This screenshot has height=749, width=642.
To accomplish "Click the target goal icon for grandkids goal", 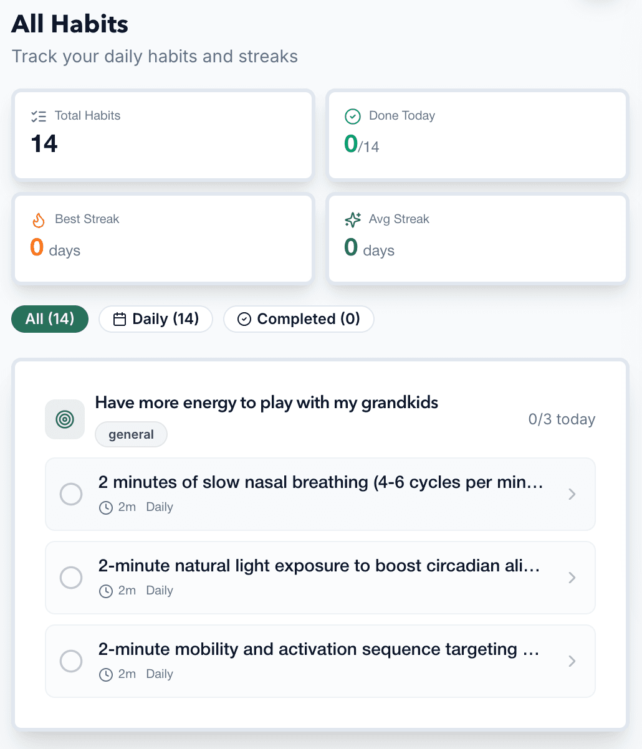I will [x=65, y=419].
